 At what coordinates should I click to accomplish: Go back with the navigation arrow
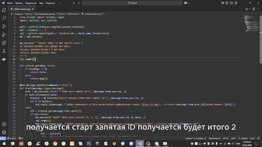[x=74, y=3]
